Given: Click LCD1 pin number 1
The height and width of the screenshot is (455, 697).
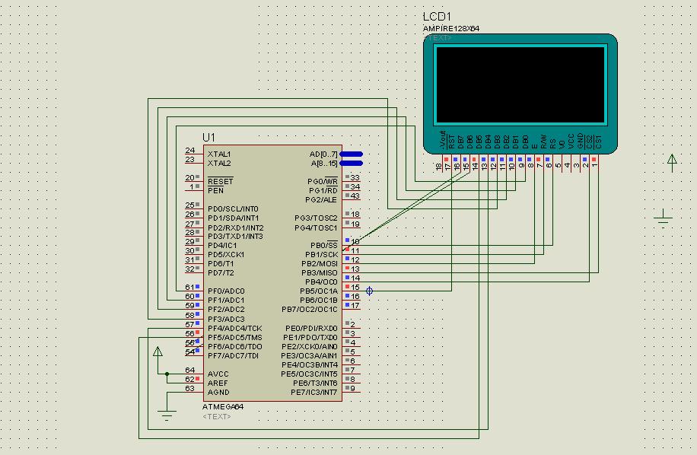Looking at the screenshot, I should (594, 165).
